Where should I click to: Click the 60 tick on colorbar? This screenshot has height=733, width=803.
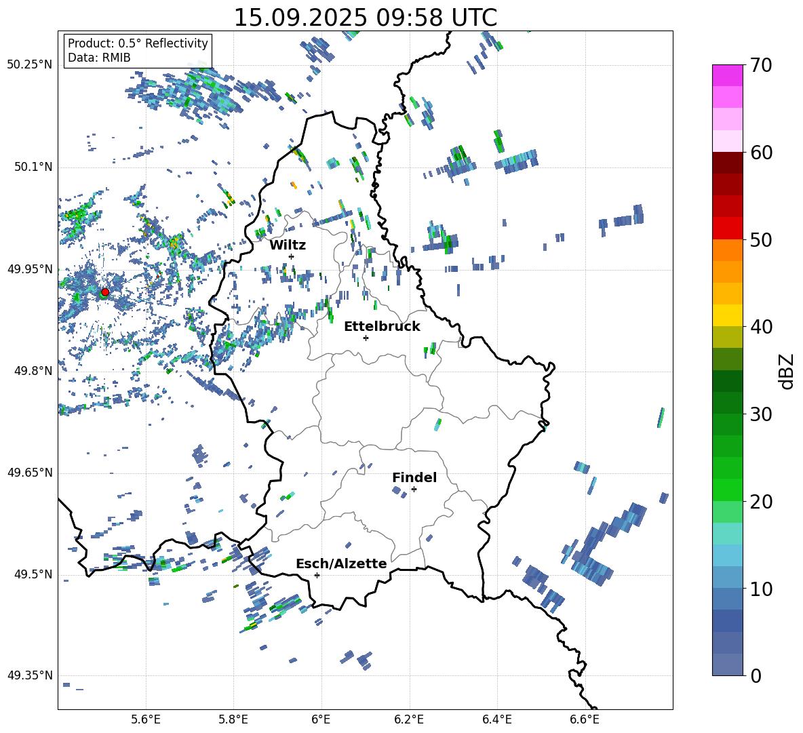click(x=761, y=153)
